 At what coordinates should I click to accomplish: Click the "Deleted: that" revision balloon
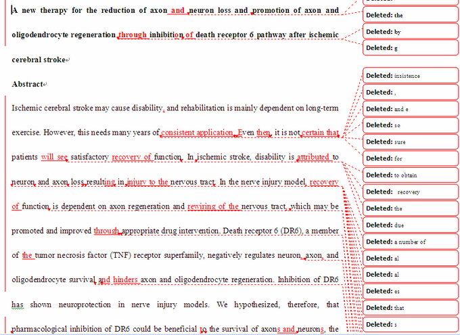[x=409, y=308]
